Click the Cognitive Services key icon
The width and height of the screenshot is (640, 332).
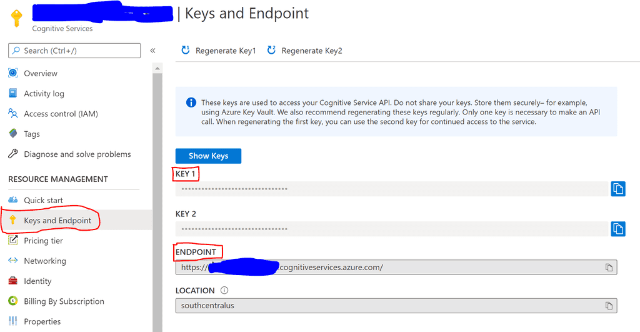[16, 19]
